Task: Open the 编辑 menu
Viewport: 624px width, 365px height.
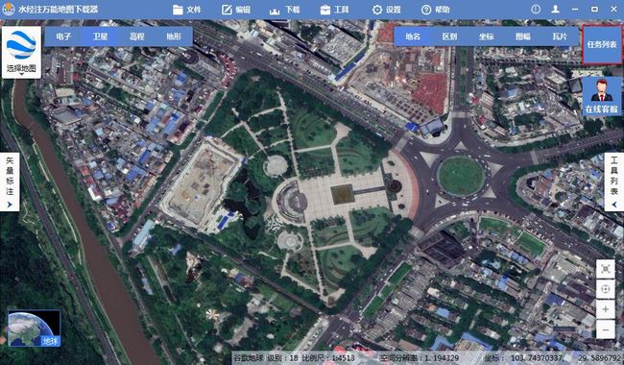Action: (x=236, y=10)
